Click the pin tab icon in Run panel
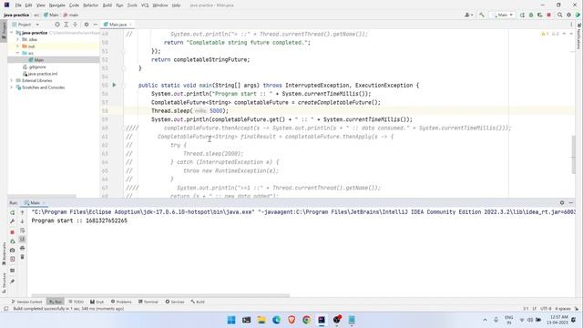 click(12, 282)
